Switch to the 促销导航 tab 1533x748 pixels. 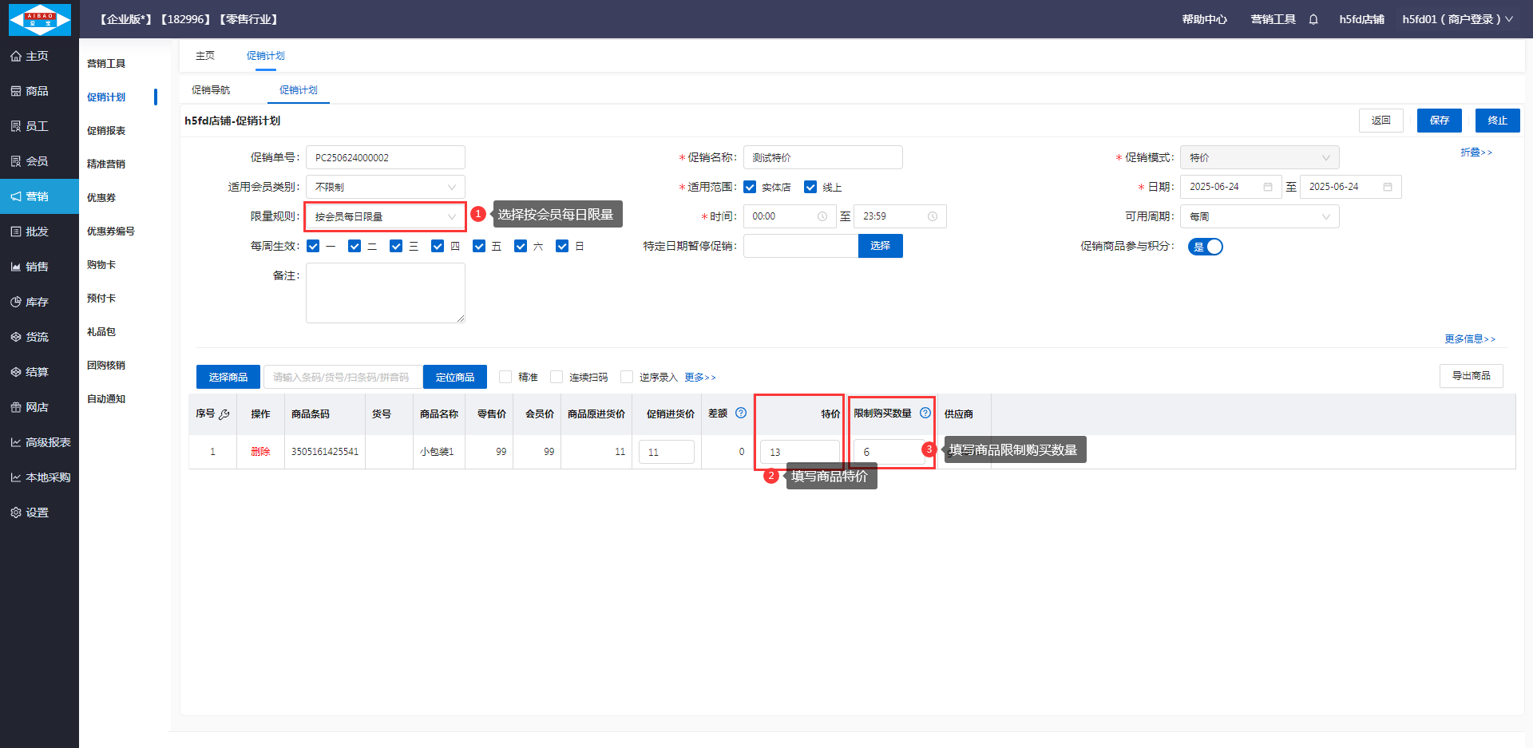click(211, 90)
